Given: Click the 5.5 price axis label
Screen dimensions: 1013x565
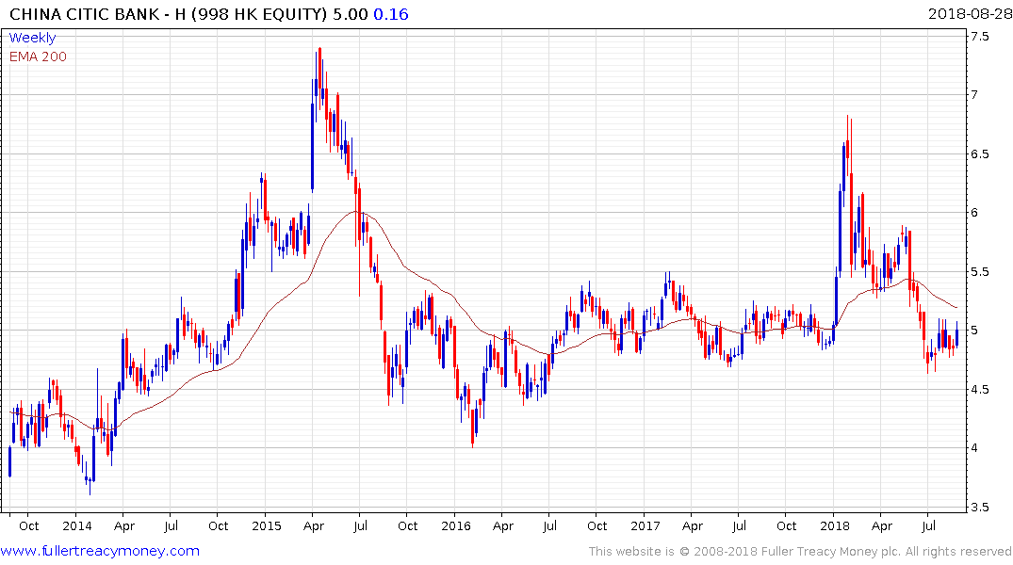Looking at the screenshot, I should [x=979, y=271].
